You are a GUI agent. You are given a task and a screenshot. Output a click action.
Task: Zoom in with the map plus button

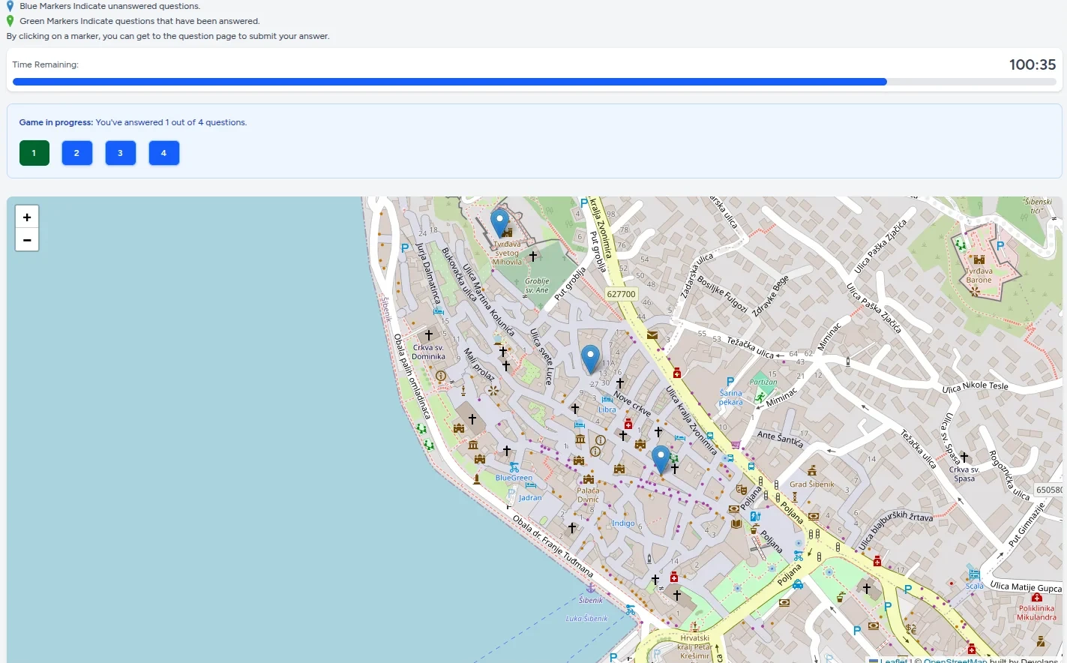26,217
